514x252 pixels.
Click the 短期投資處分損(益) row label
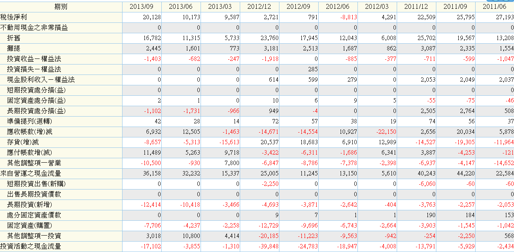(36, 90)
